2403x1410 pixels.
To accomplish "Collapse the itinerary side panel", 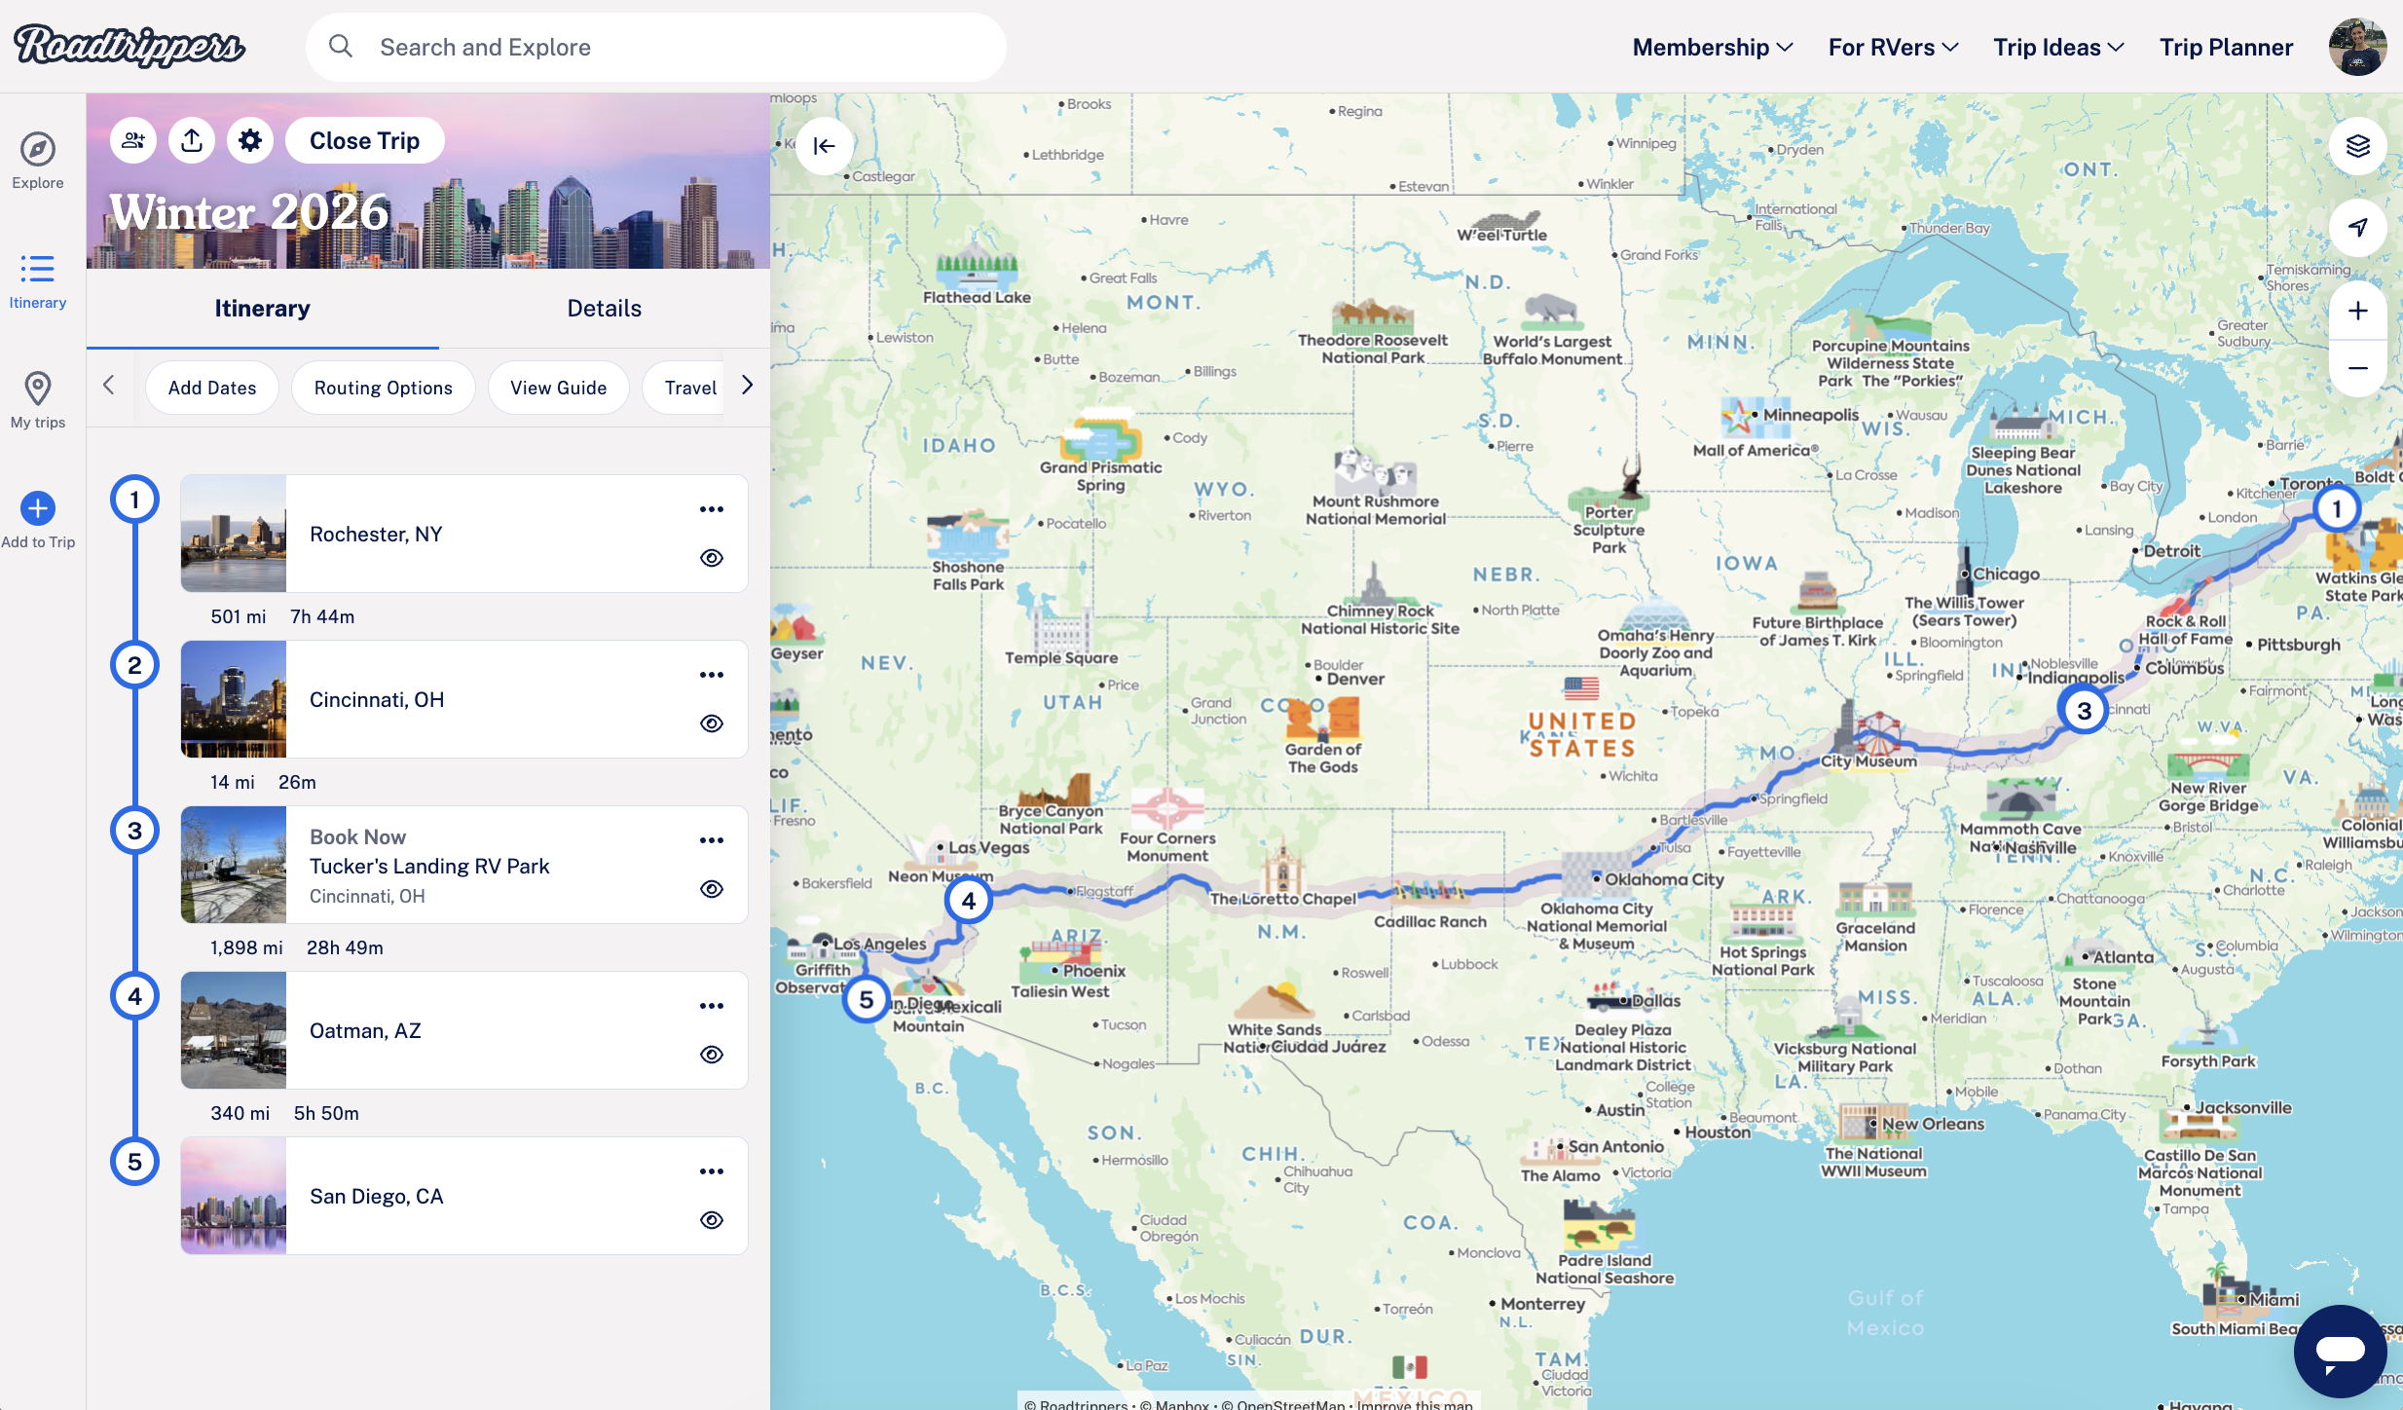I will pos(824,146).
